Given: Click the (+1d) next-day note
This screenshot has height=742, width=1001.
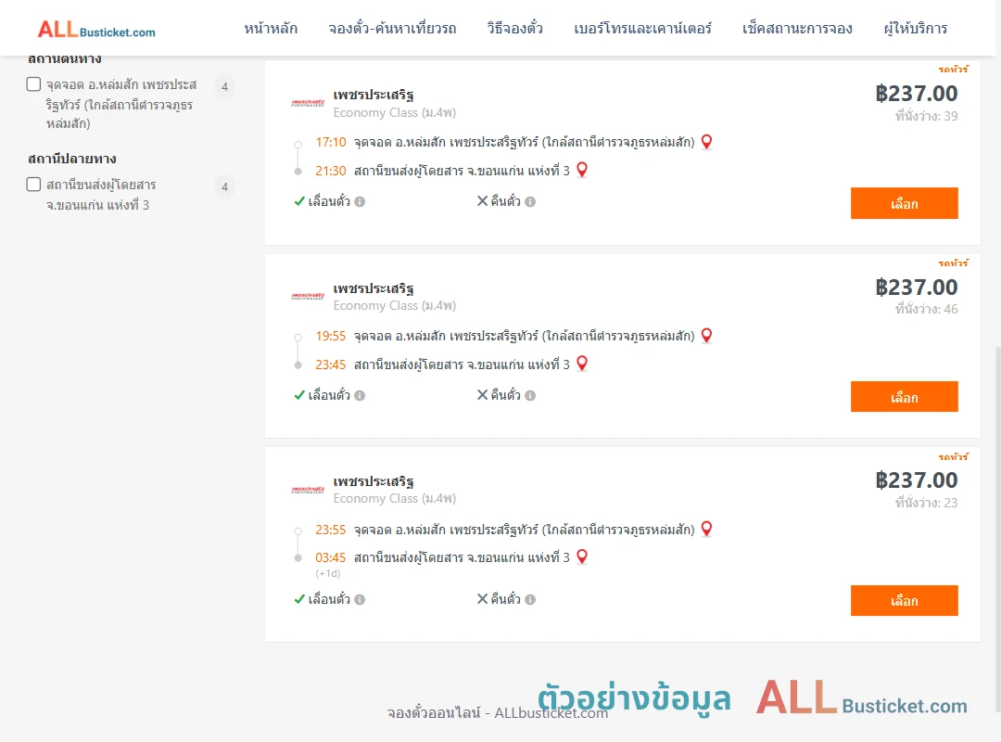Looking at the screenshot, I should coord(327,573).
